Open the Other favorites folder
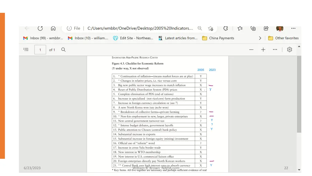The height and width of the screenshot is (176, 312). coord(283,38)
